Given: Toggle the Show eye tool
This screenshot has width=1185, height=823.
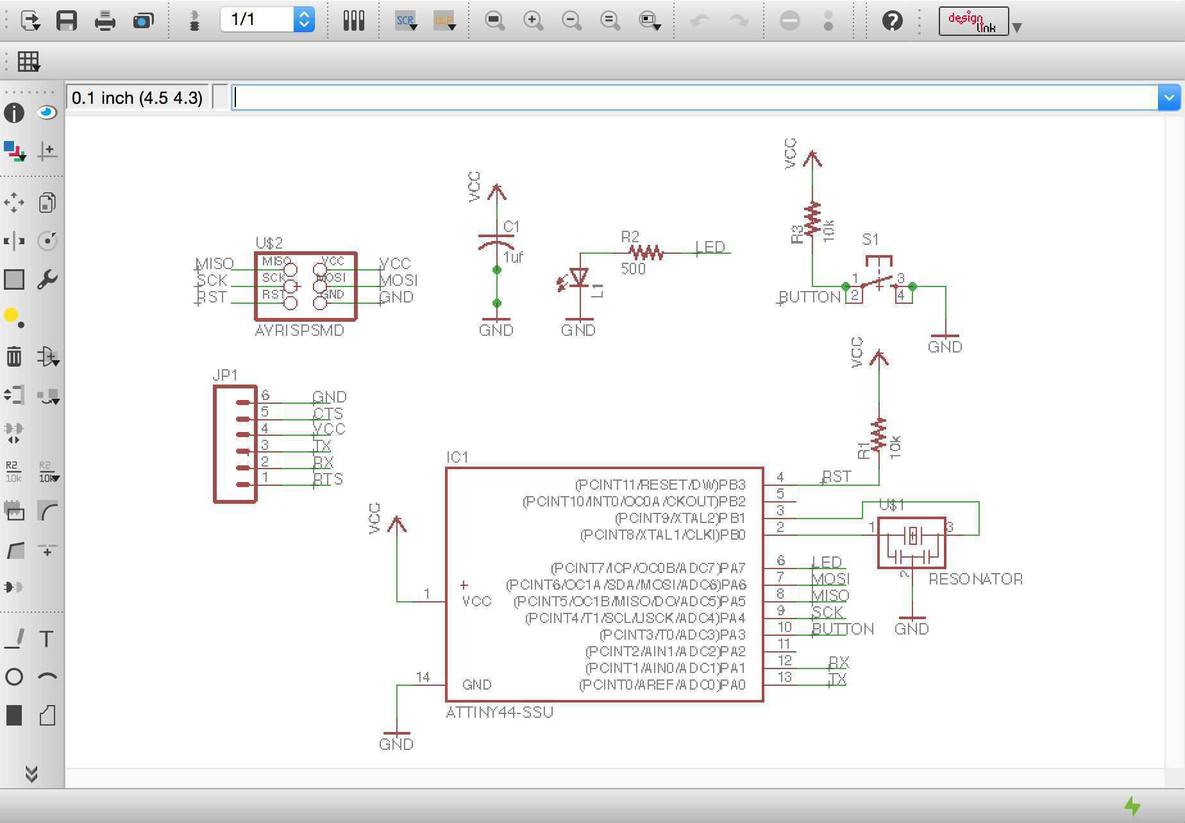Looking at the screenshot, I should point(47,113).
